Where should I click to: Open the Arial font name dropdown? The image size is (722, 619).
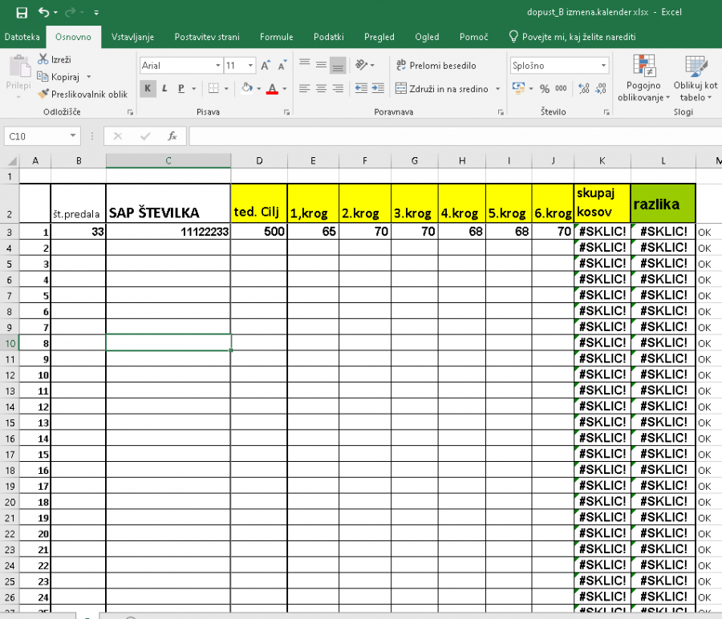pos(217,66)
